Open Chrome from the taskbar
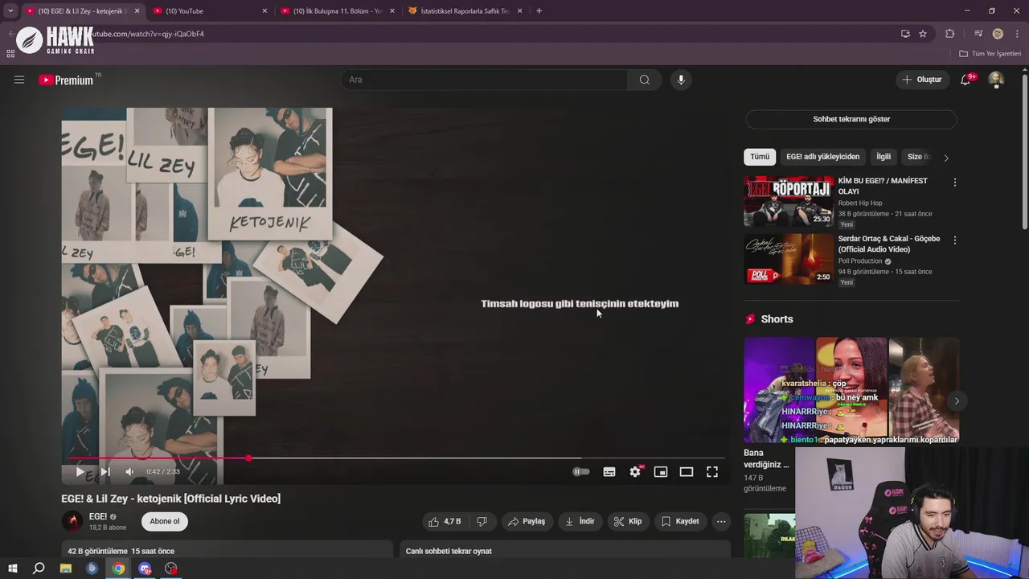1029x579 pixels. (118, 569)
